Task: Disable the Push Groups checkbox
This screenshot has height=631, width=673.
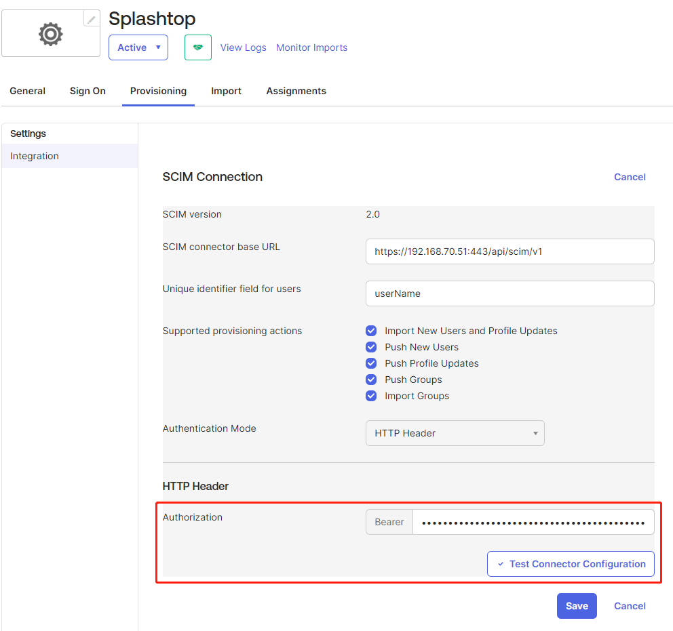Action: pyautogui.click(x=371, y=380)
